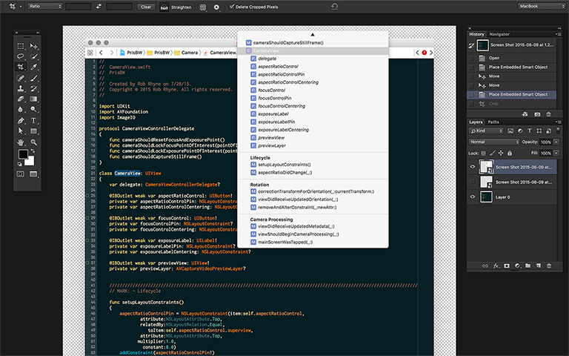This screenshot has height=356, width=569.
Task: Select the Move tool in the toolbox
Action: click(x=34, y=46)
